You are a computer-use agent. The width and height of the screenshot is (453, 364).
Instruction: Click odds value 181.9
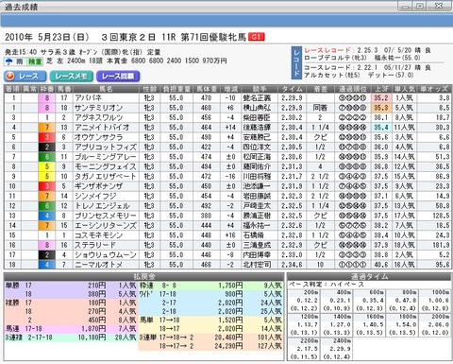(441, 245)
